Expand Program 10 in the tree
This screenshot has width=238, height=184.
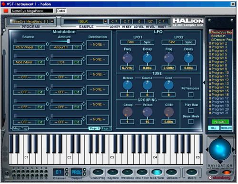210,73
